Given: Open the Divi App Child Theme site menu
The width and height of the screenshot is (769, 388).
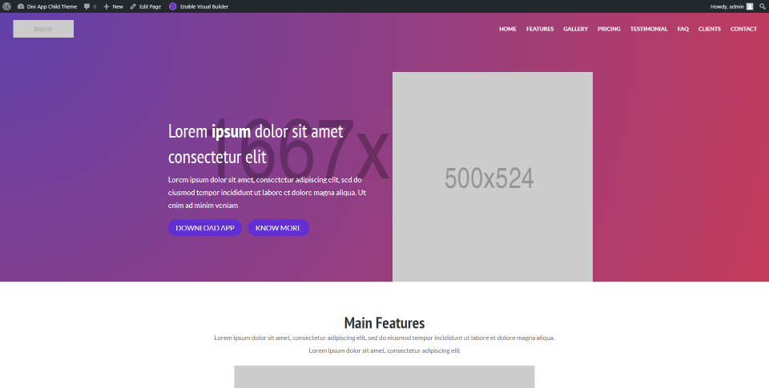Looking at the screenshot, I should click(47, 6).
